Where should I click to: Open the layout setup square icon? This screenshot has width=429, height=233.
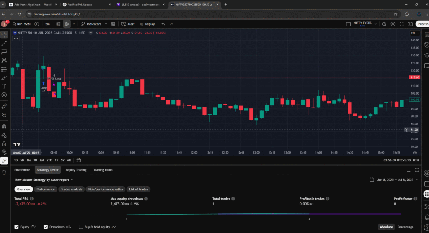tap(348, 24)
